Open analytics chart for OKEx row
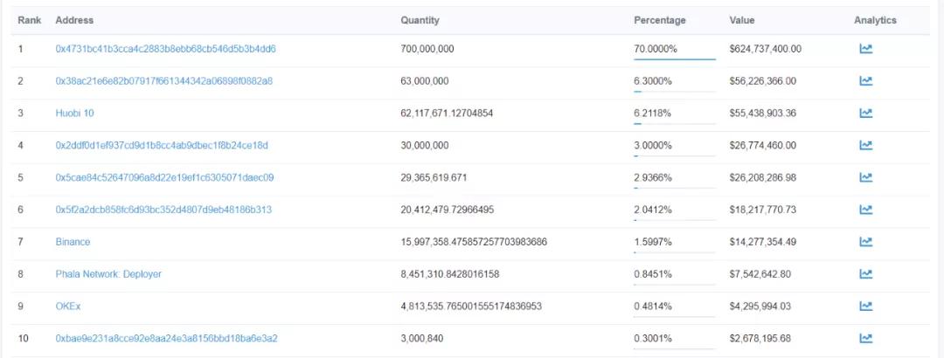Image resolution: width=944 pixels, height=358 pixels. pyautogui.click(x=865, y=306)
